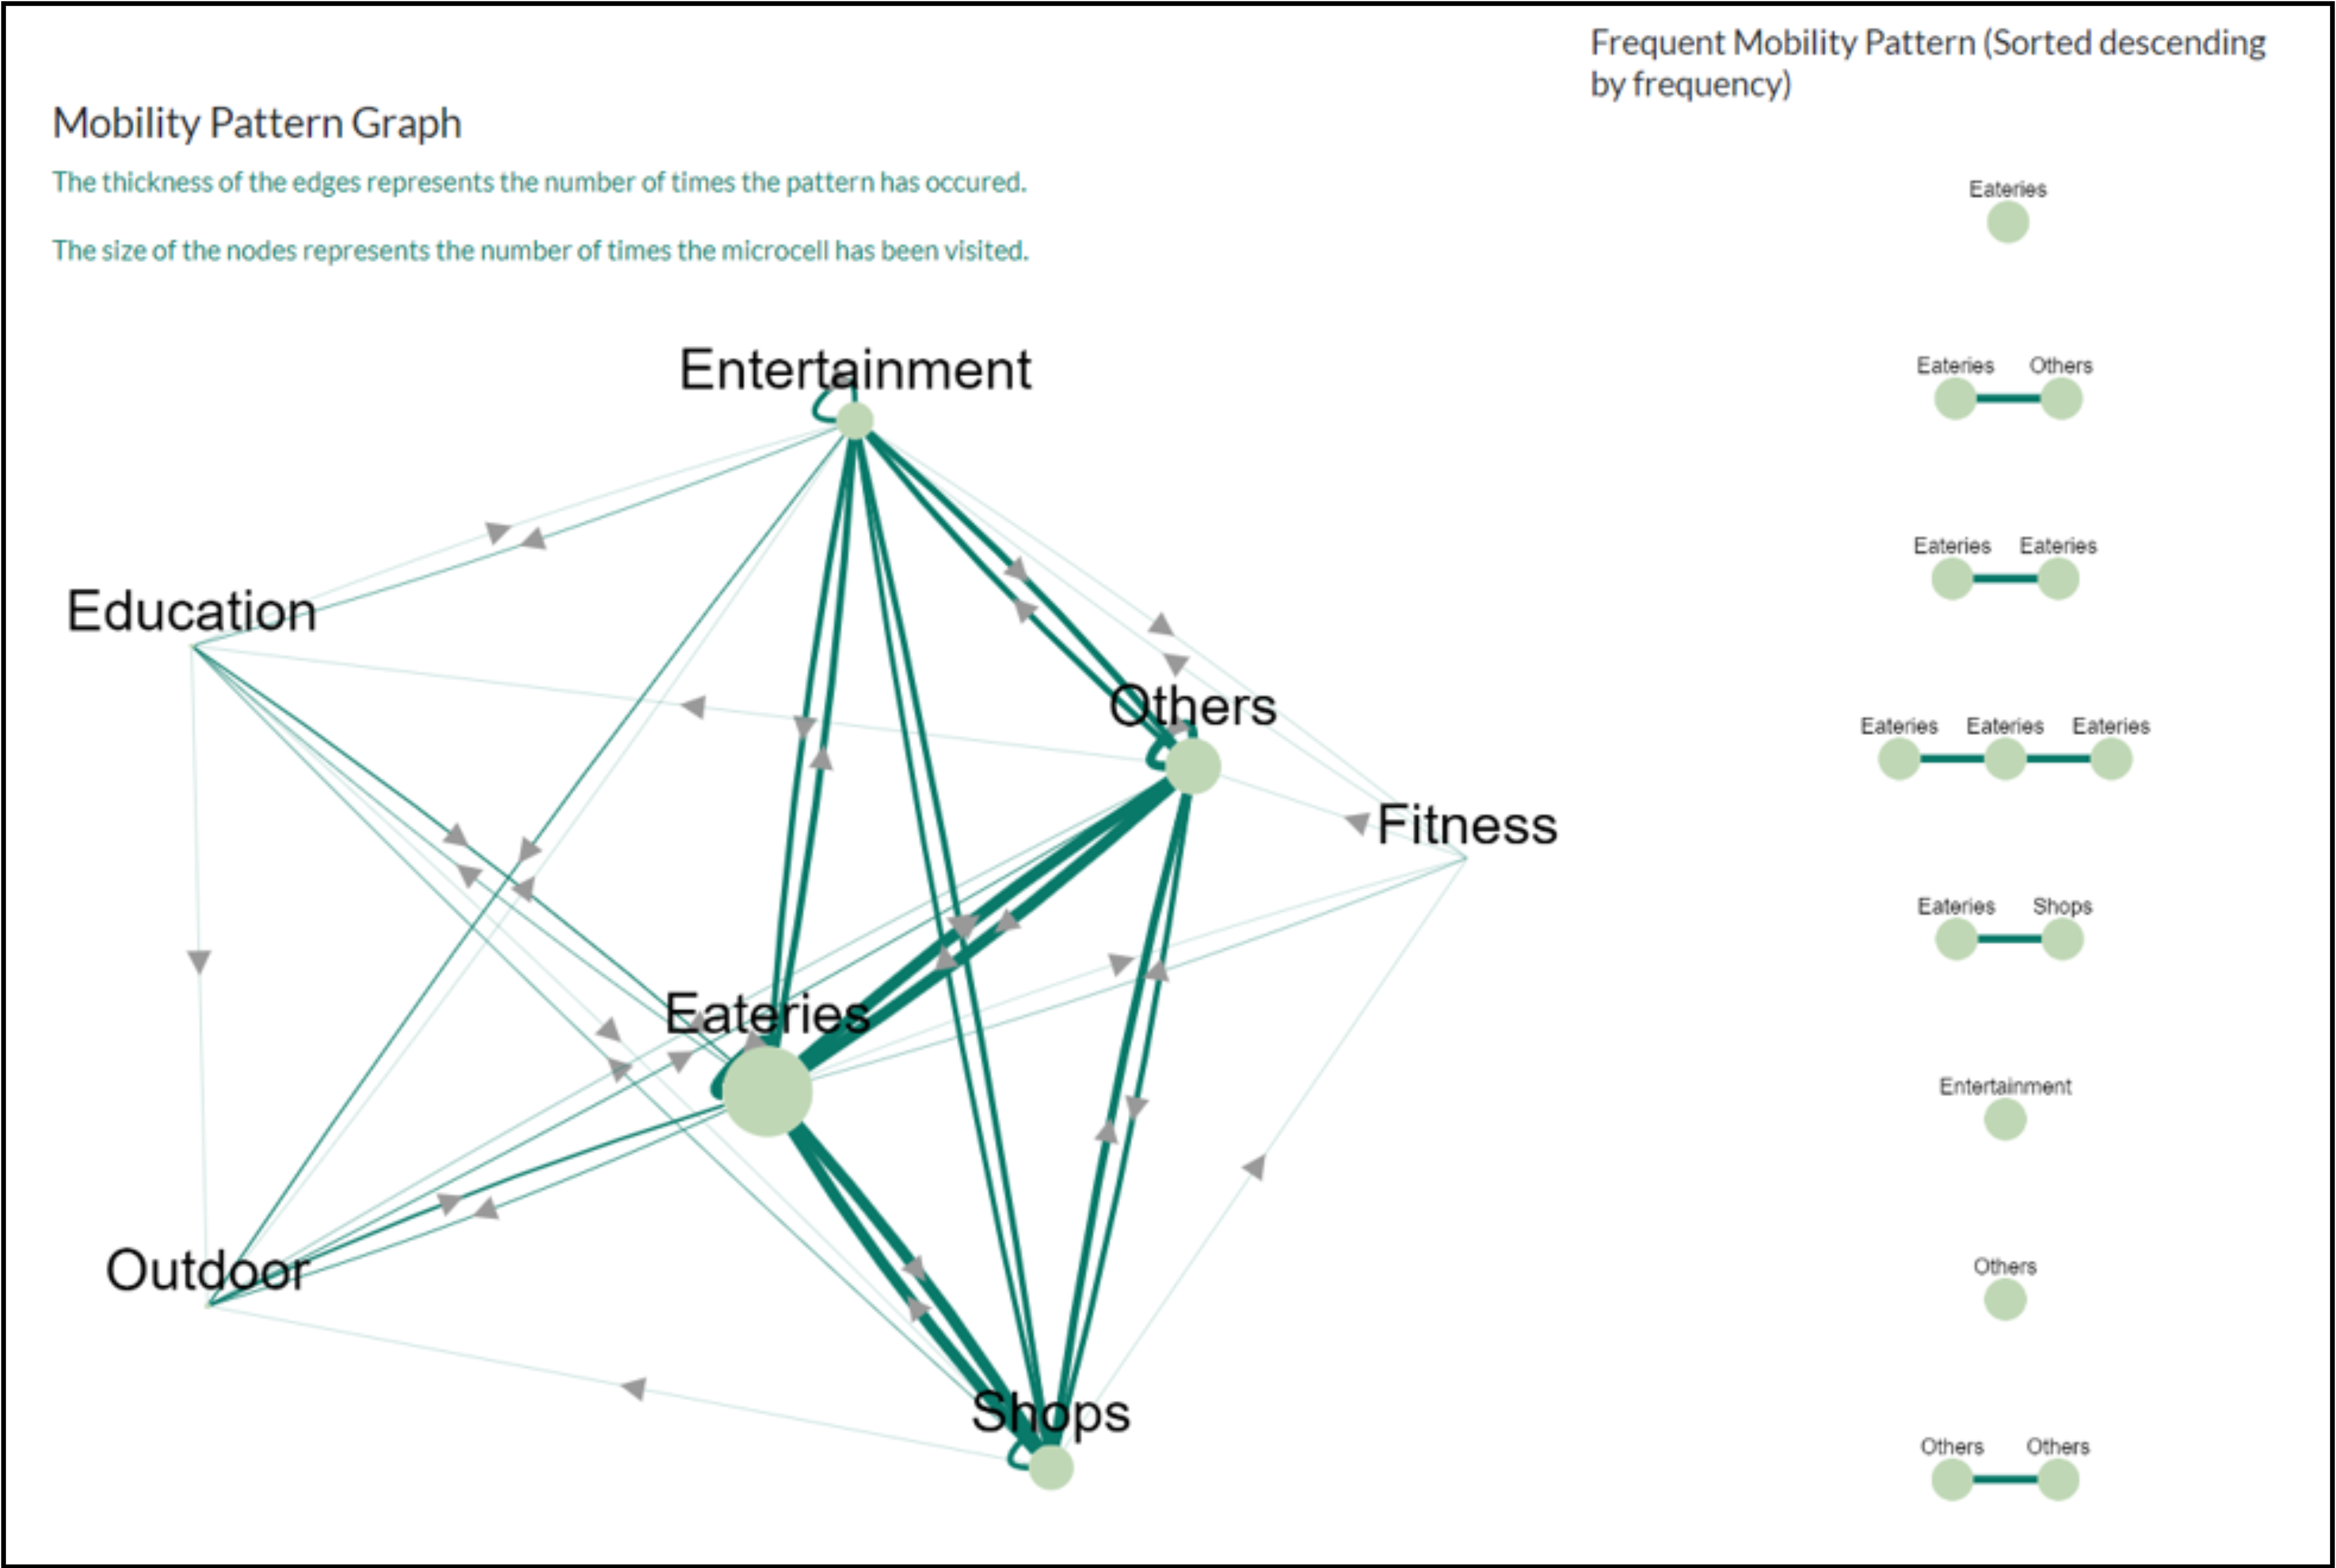The height and width of the screenshot is (1568, 2336).
Task: Click the Shops node circle in the graph
Action: [x=1050, y=1467]
